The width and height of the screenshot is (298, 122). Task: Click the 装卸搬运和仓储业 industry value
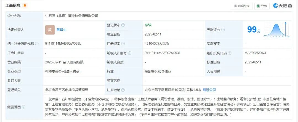[x=158, y=71]
